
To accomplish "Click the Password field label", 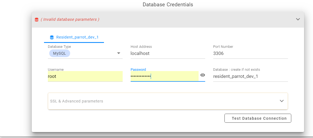I will (x=138, y=70).
